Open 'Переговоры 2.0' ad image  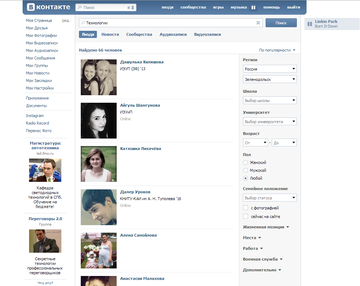click(x=45, y=241)
